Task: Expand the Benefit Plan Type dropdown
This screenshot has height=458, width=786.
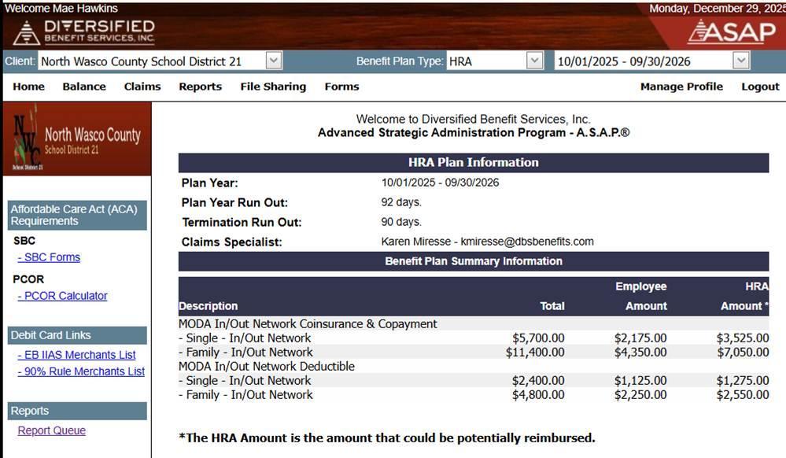Action: pos(535,61)
